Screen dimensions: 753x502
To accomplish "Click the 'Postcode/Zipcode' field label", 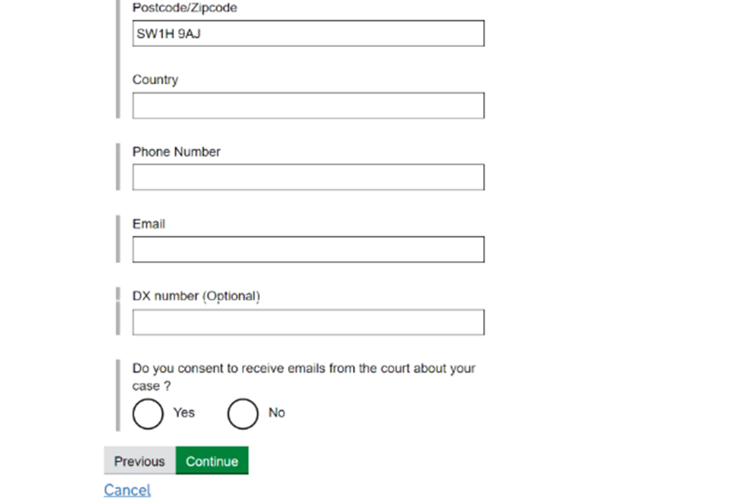I will click(184, 8).
